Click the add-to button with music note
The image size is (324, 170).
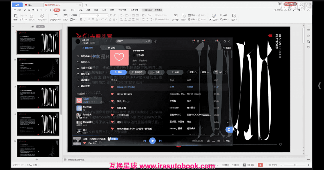(x=175, y=72)
